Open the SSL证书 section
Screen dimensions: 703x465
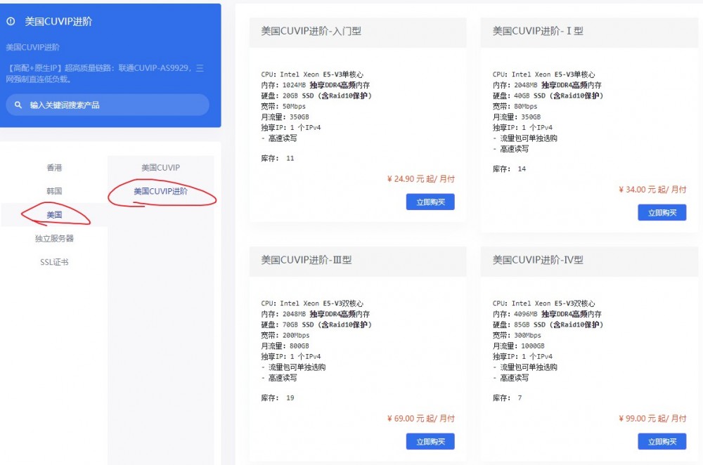pos(54,263)
